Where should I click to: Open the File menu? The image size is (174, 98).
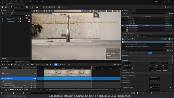tap(7, 1)
